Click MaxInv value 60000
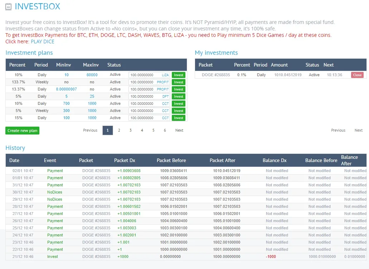The height and width of the screenshot is (269, 369). pos(92,75)
